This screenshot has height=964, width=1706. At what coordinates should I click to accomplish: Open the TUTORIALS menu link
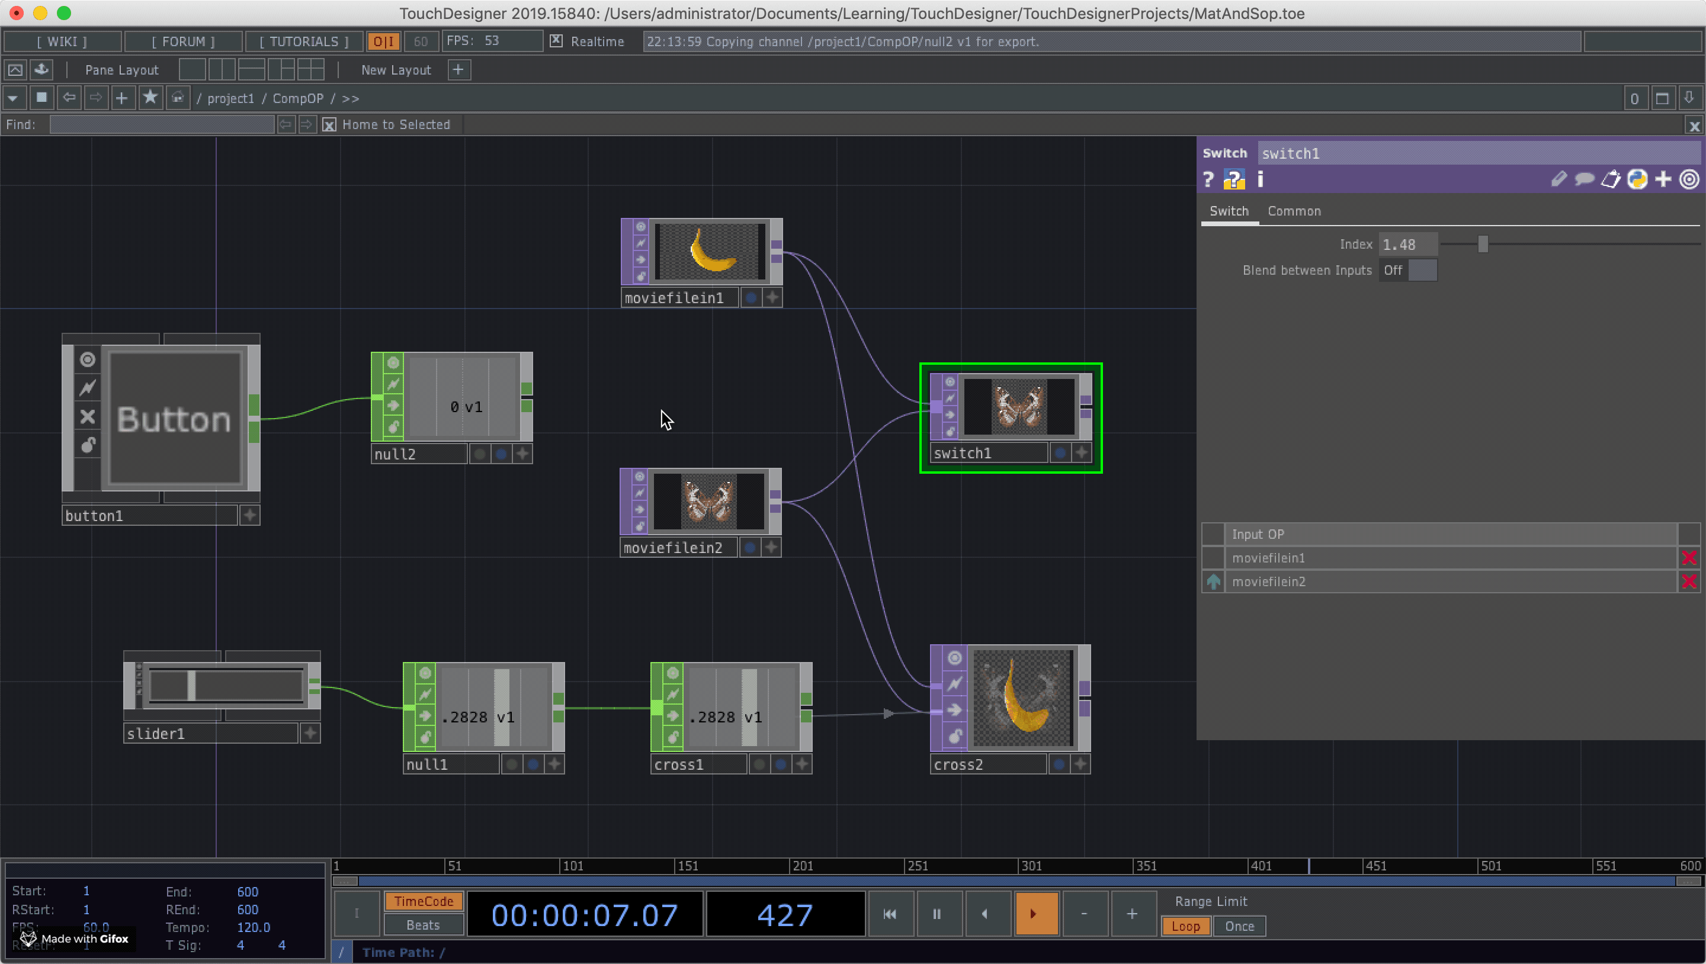[304, 41]
